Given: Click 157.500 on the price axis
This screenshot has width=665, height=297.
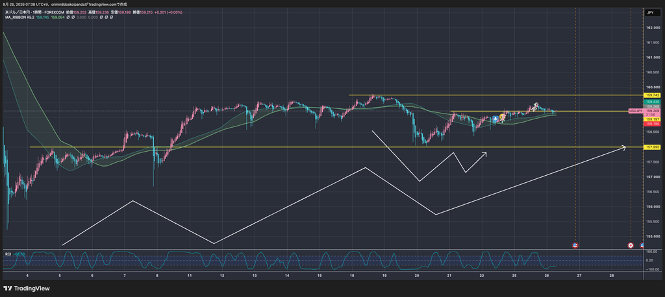Looking at the screenshot, I should (652, 162).
